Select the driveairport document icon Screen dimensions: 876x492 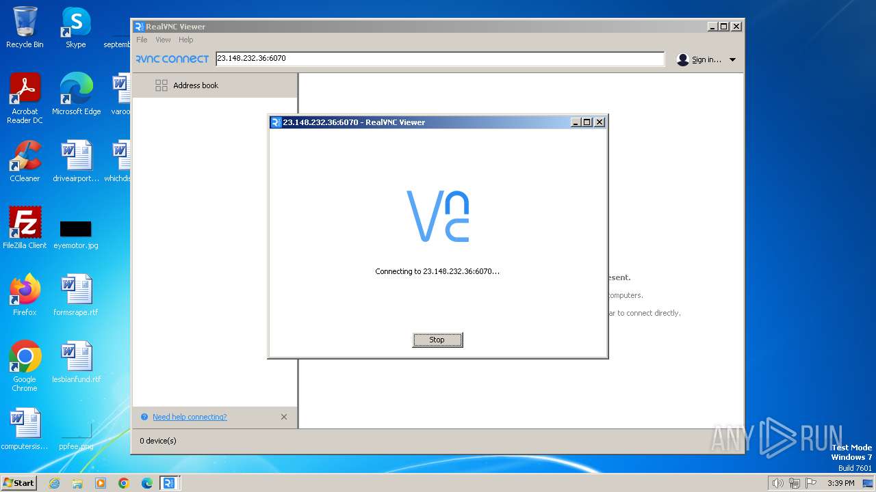pyautogui.click(x=76, y=161)
